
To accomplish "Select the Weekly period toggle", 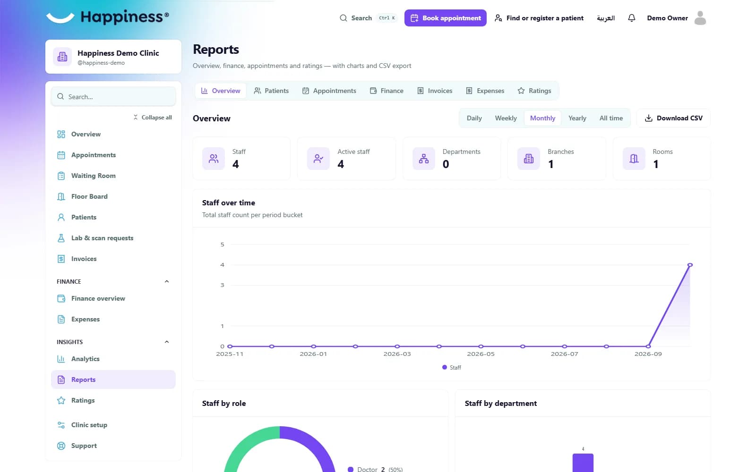I will click(506, 118).
